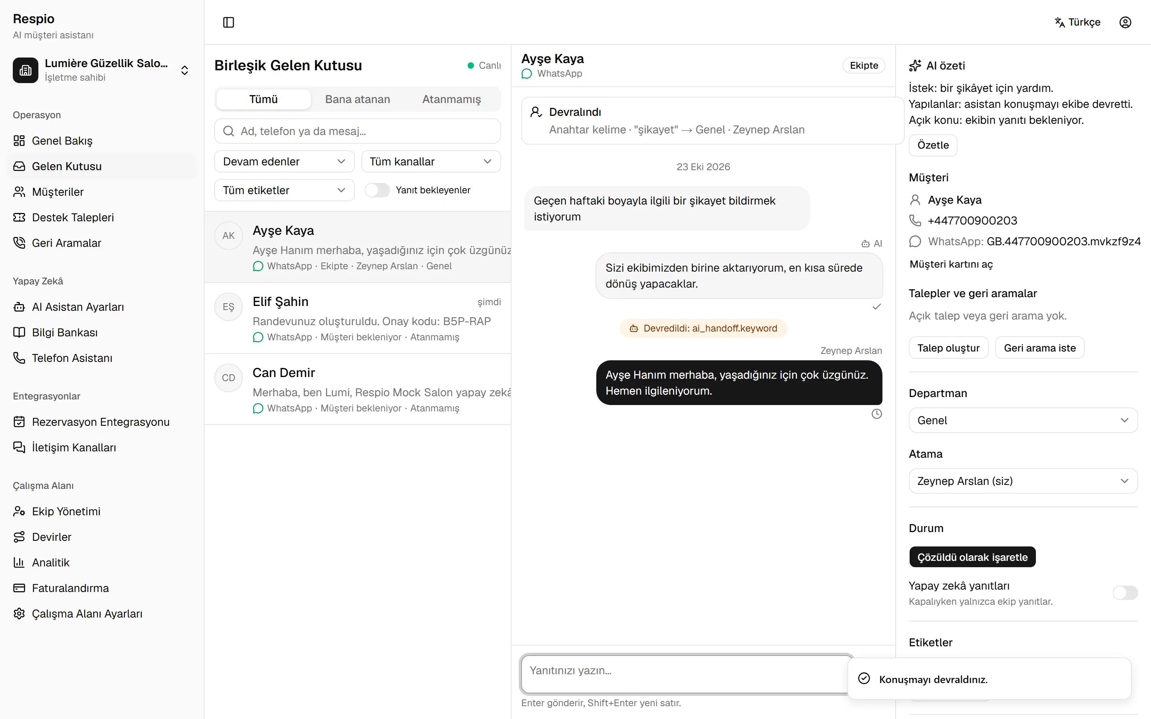Open the Türkçe language selector
1151x719 pixels.
tap(1077, 22)
